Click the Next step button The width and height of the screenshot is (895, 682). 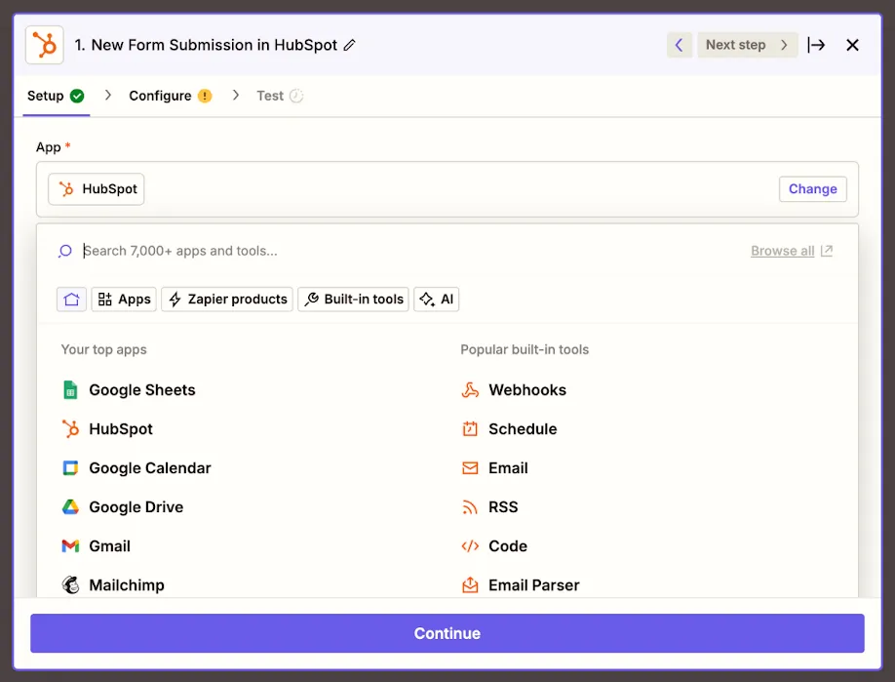click(747, 45)
